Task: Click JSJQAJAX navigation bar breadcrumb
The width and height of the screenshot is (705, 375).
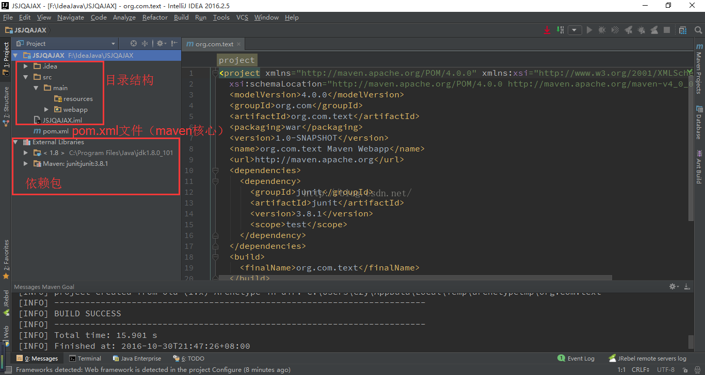Action: (x=26, y=30)
